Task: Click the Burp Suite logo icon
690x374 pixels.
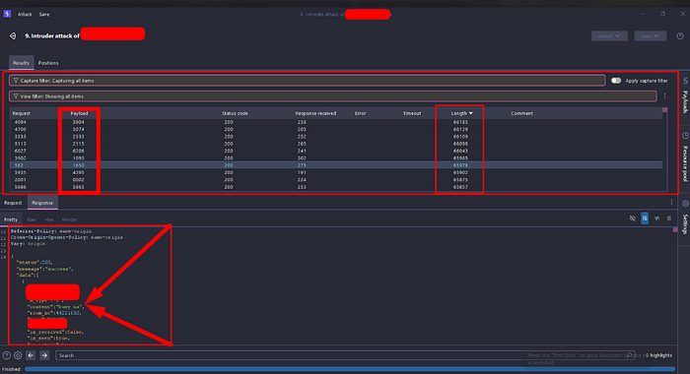Action: pos(7,14)
